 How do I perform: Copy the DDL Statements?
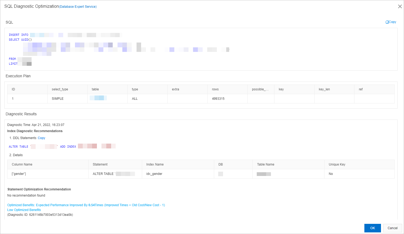41,138
